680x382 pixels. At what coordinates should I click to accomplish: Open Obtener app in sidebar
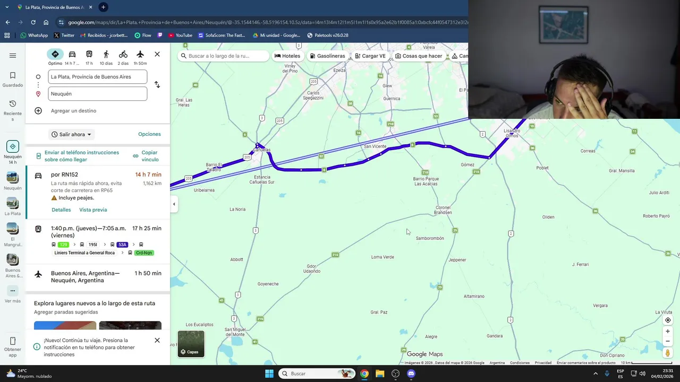click(x=13, y=347)
